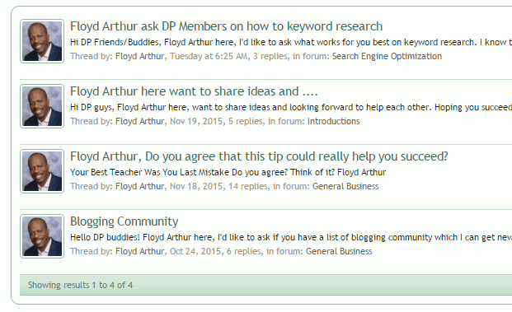
Task: Click the 'Oct 24, 2015' date
Action: point(195,251)
